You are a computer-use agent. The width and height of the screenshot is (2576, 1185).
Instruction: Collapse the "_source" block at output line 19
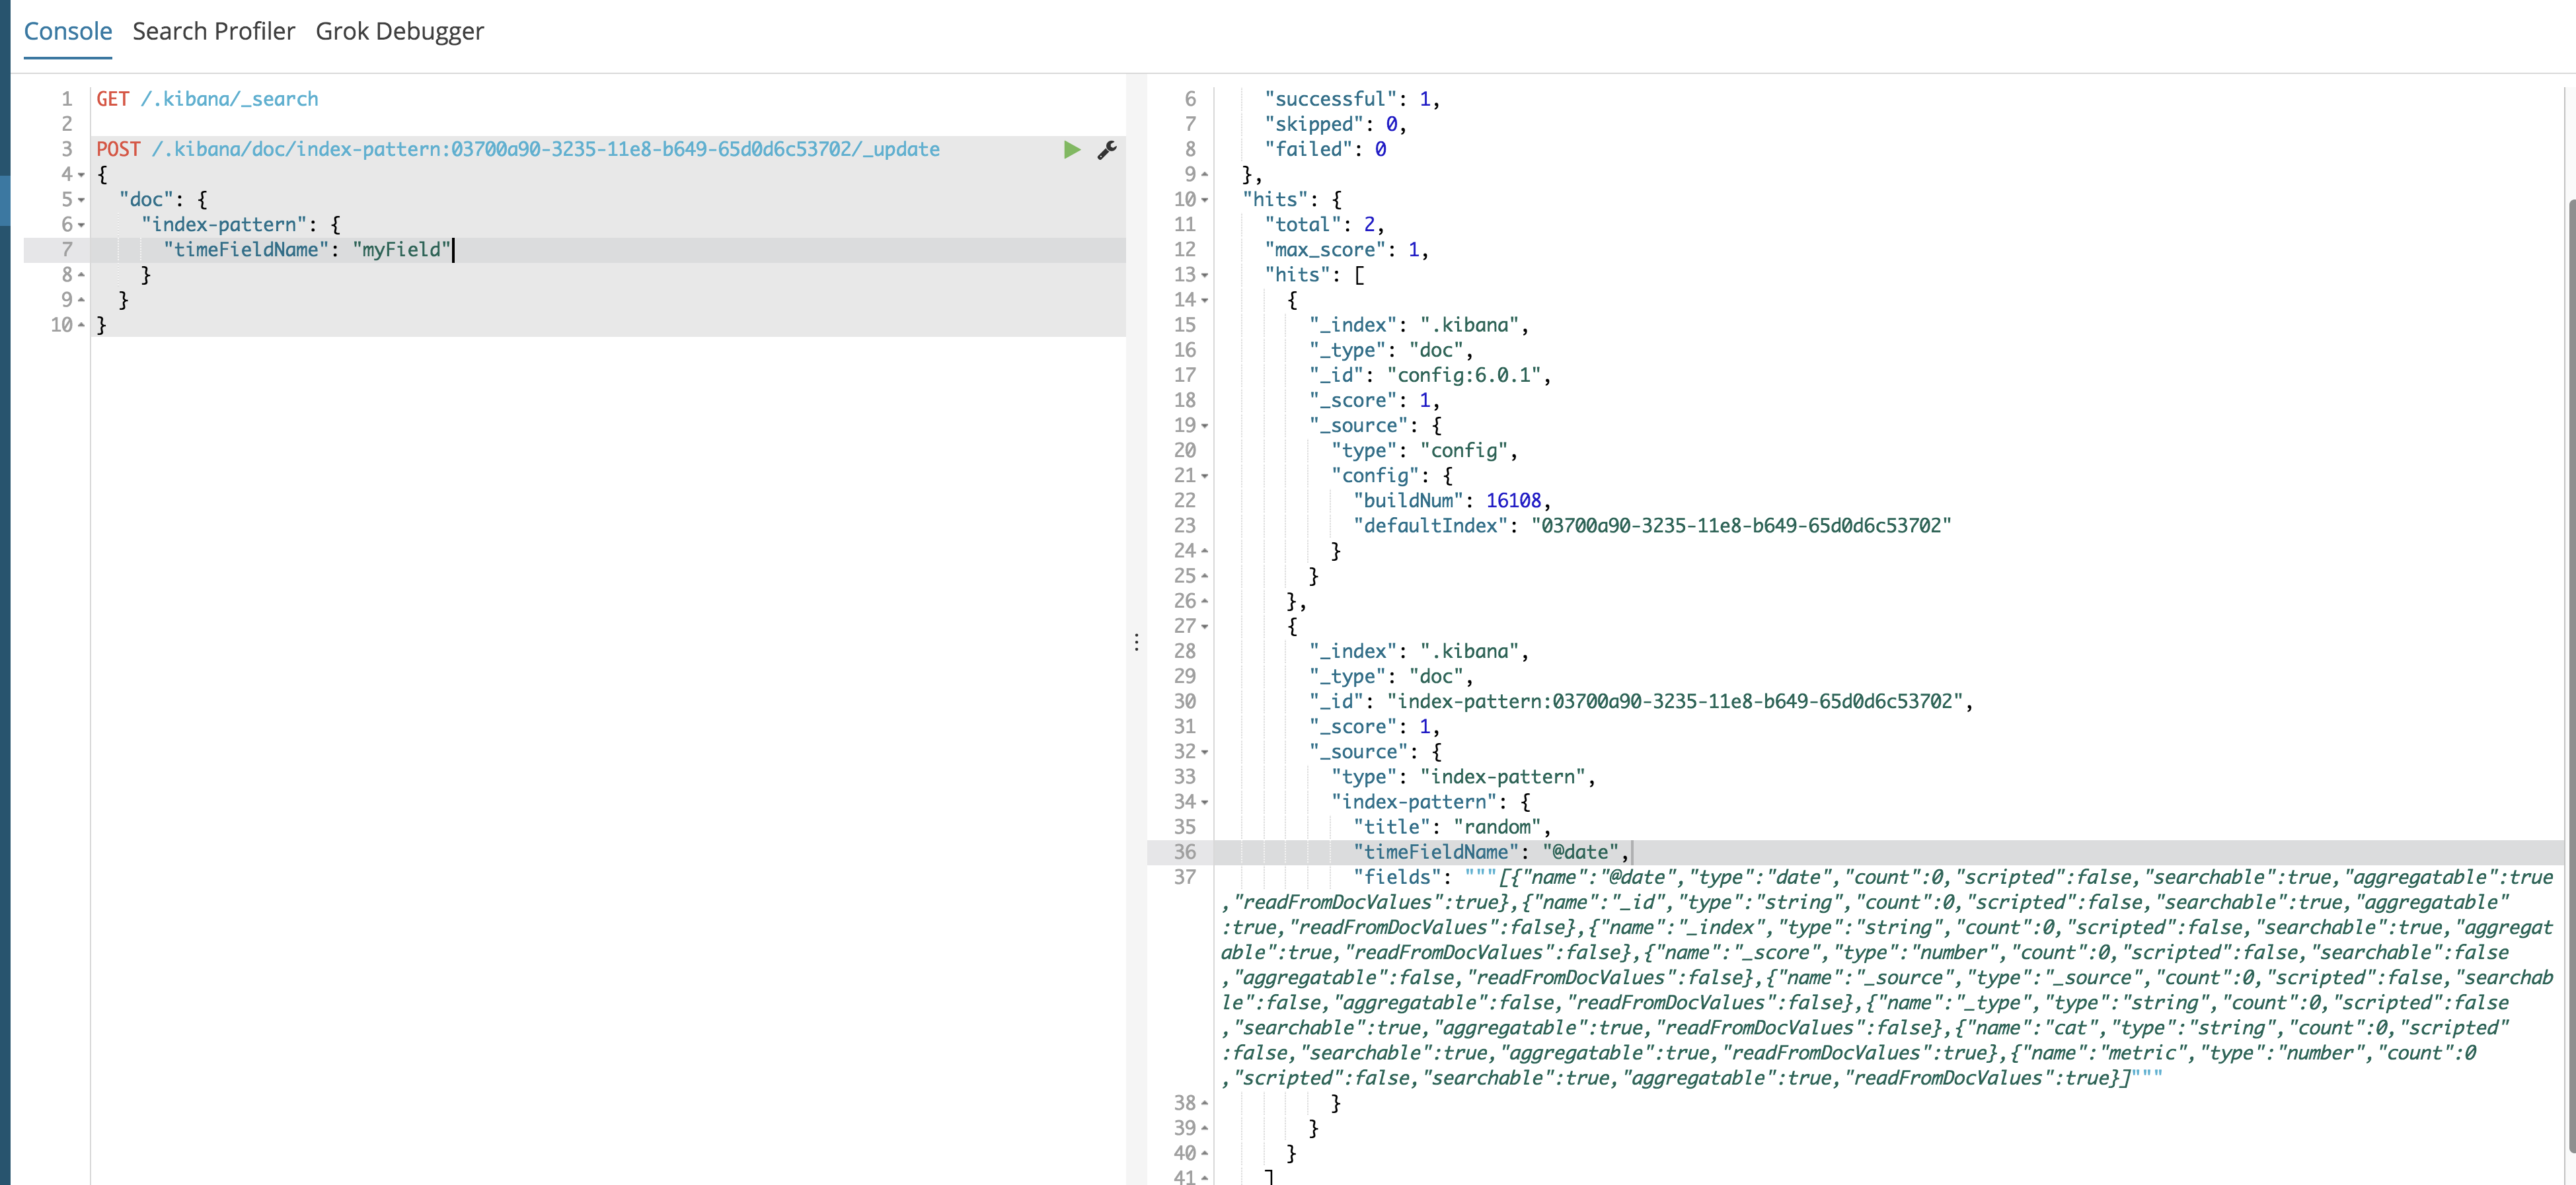[x=1205, y=425]
